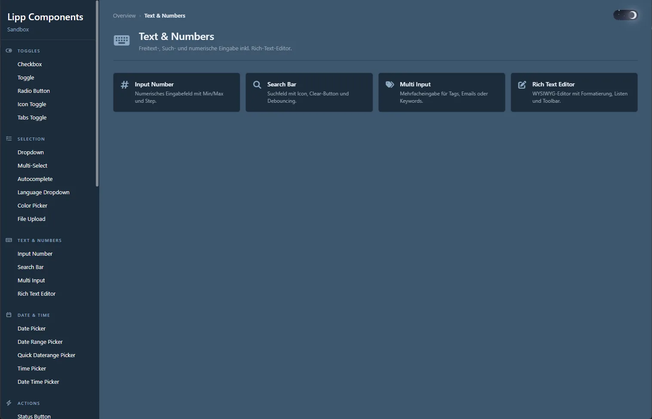Image resolution: width=652 pixels, height=419 pixels.
Task: Click the hash icon on Input Number card
Action: pos(125,85)
